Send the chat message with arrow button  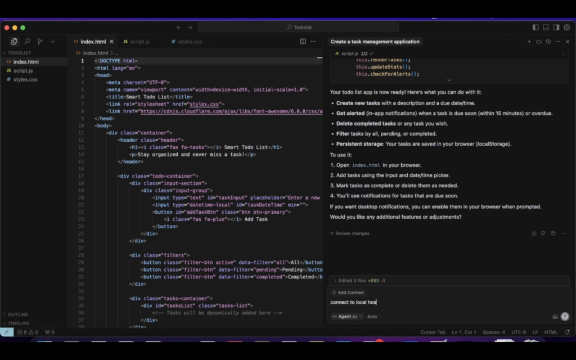click(x=565, y=317)
